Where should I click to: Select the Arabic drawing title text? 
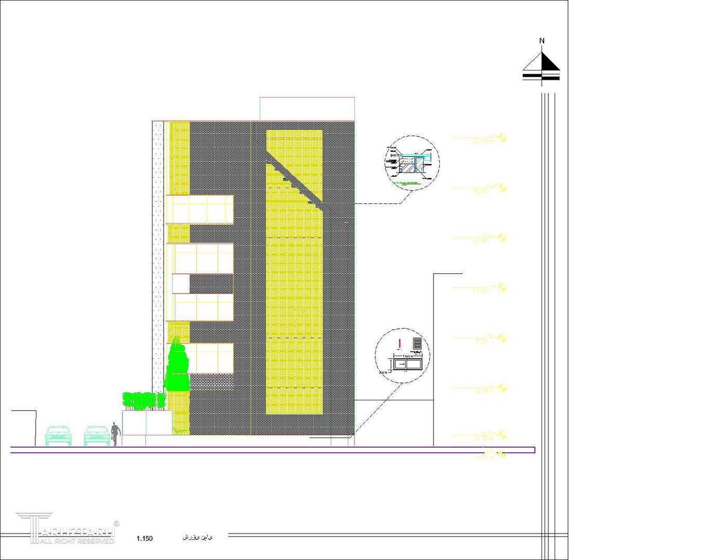tap(197, 537)
